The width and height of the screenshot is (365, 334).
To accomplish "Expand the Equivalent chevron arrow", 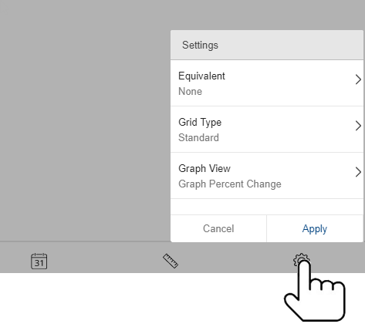I will (x=358, y=79).
